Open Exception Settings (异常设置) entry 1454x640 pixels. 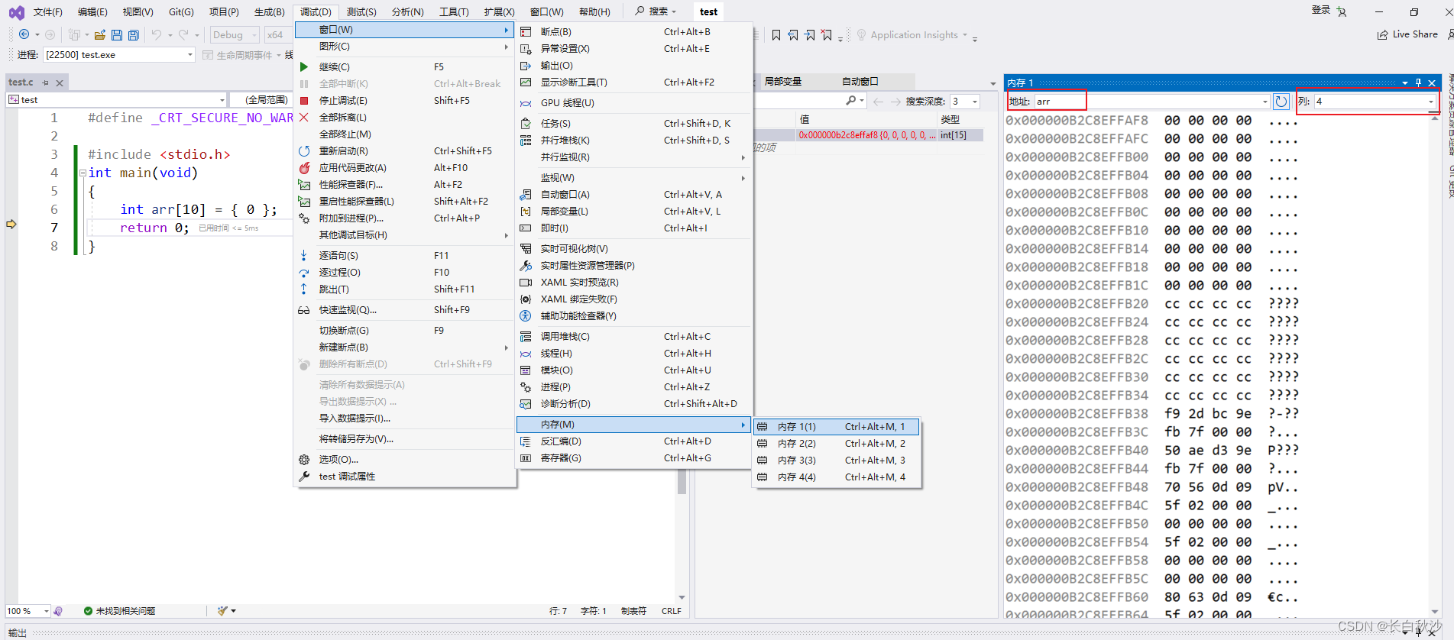634,48
